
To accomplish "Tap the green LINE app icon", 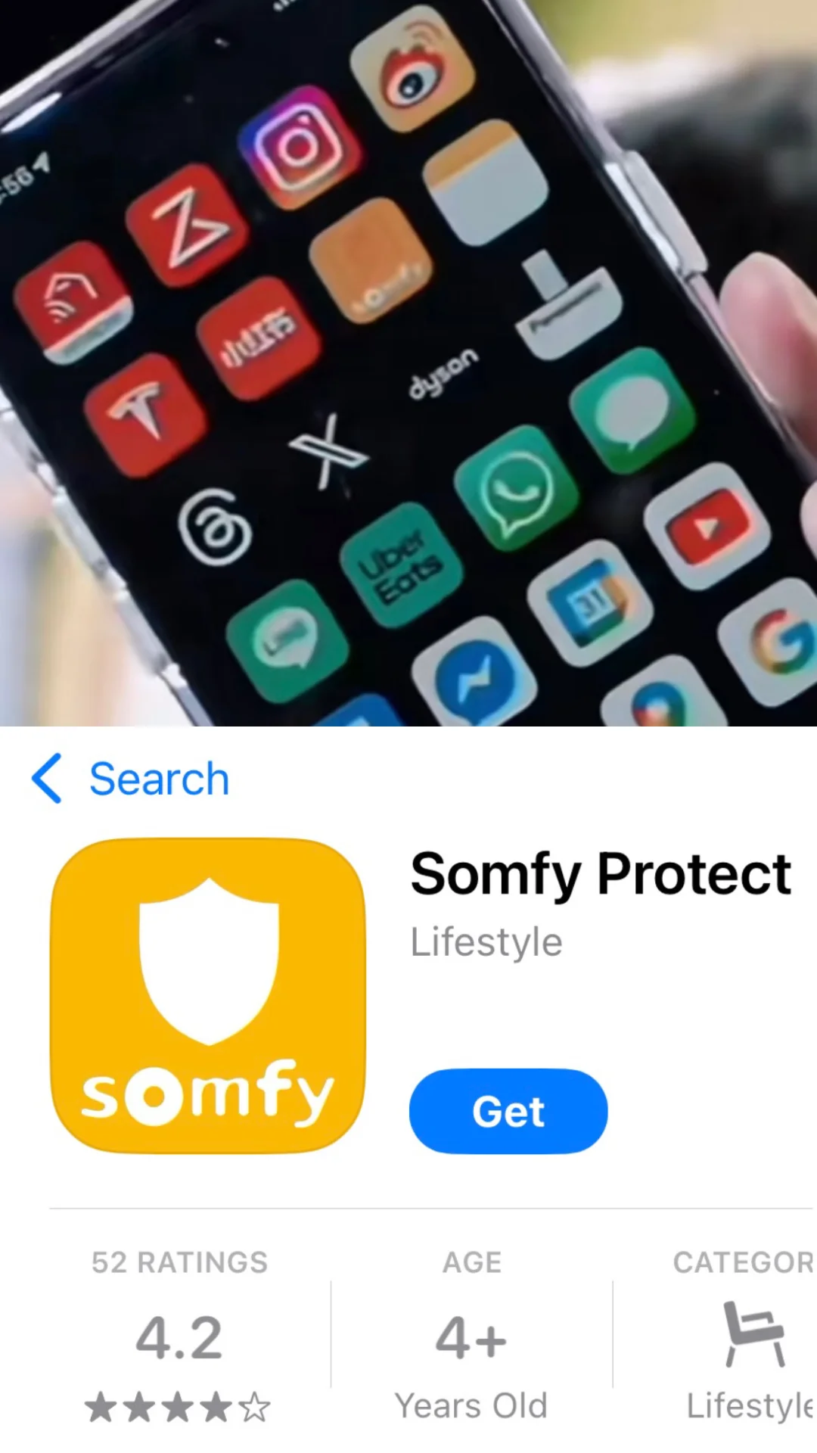I will point(287,641).
